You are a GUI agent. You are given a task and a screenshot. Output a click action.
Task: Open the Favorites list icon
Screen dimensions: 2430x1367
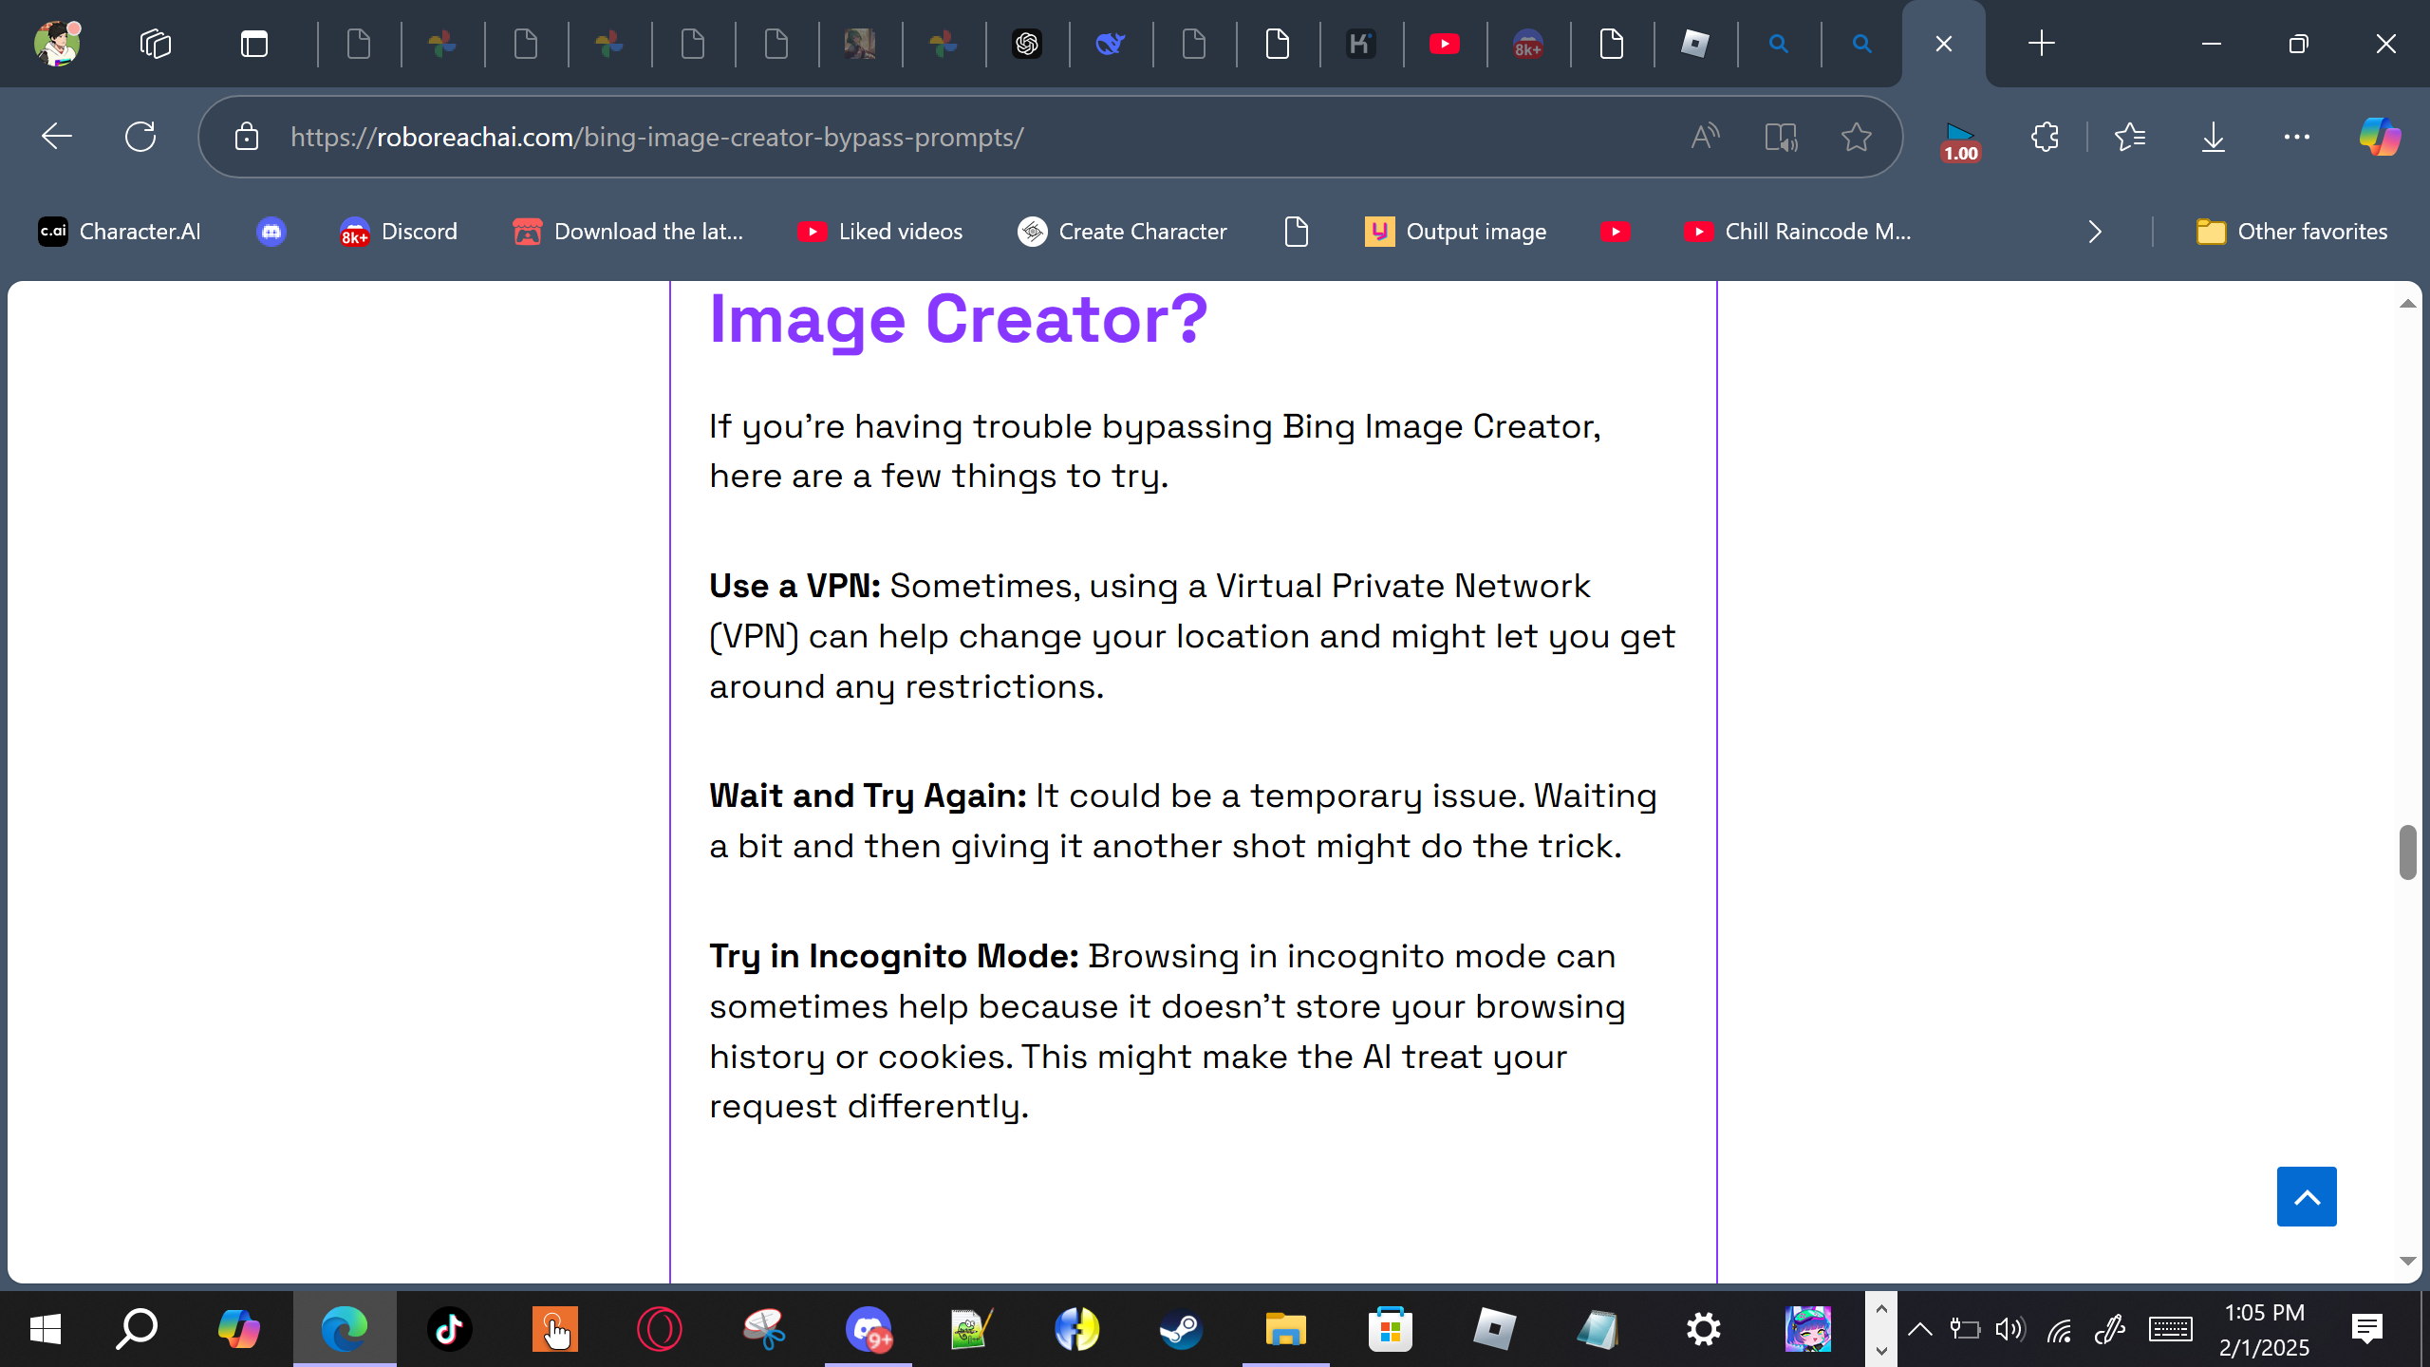(x=2130, y=137)
